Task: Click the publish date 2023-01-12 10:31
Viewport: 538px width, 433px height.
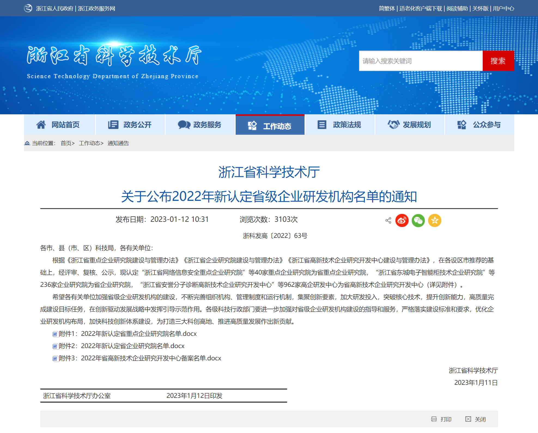Action: [x=180, y=219]
